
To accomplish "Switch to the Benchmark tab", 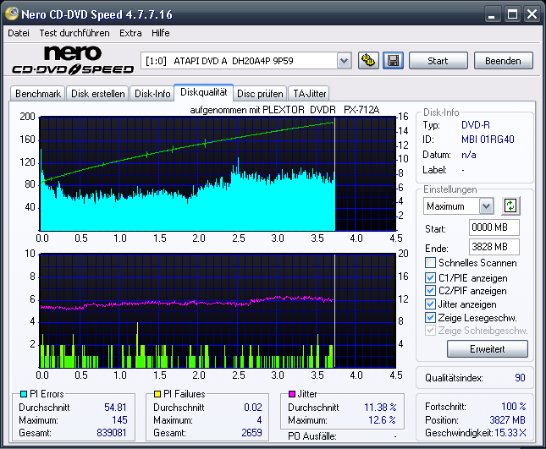I will [x=38, y=94].
